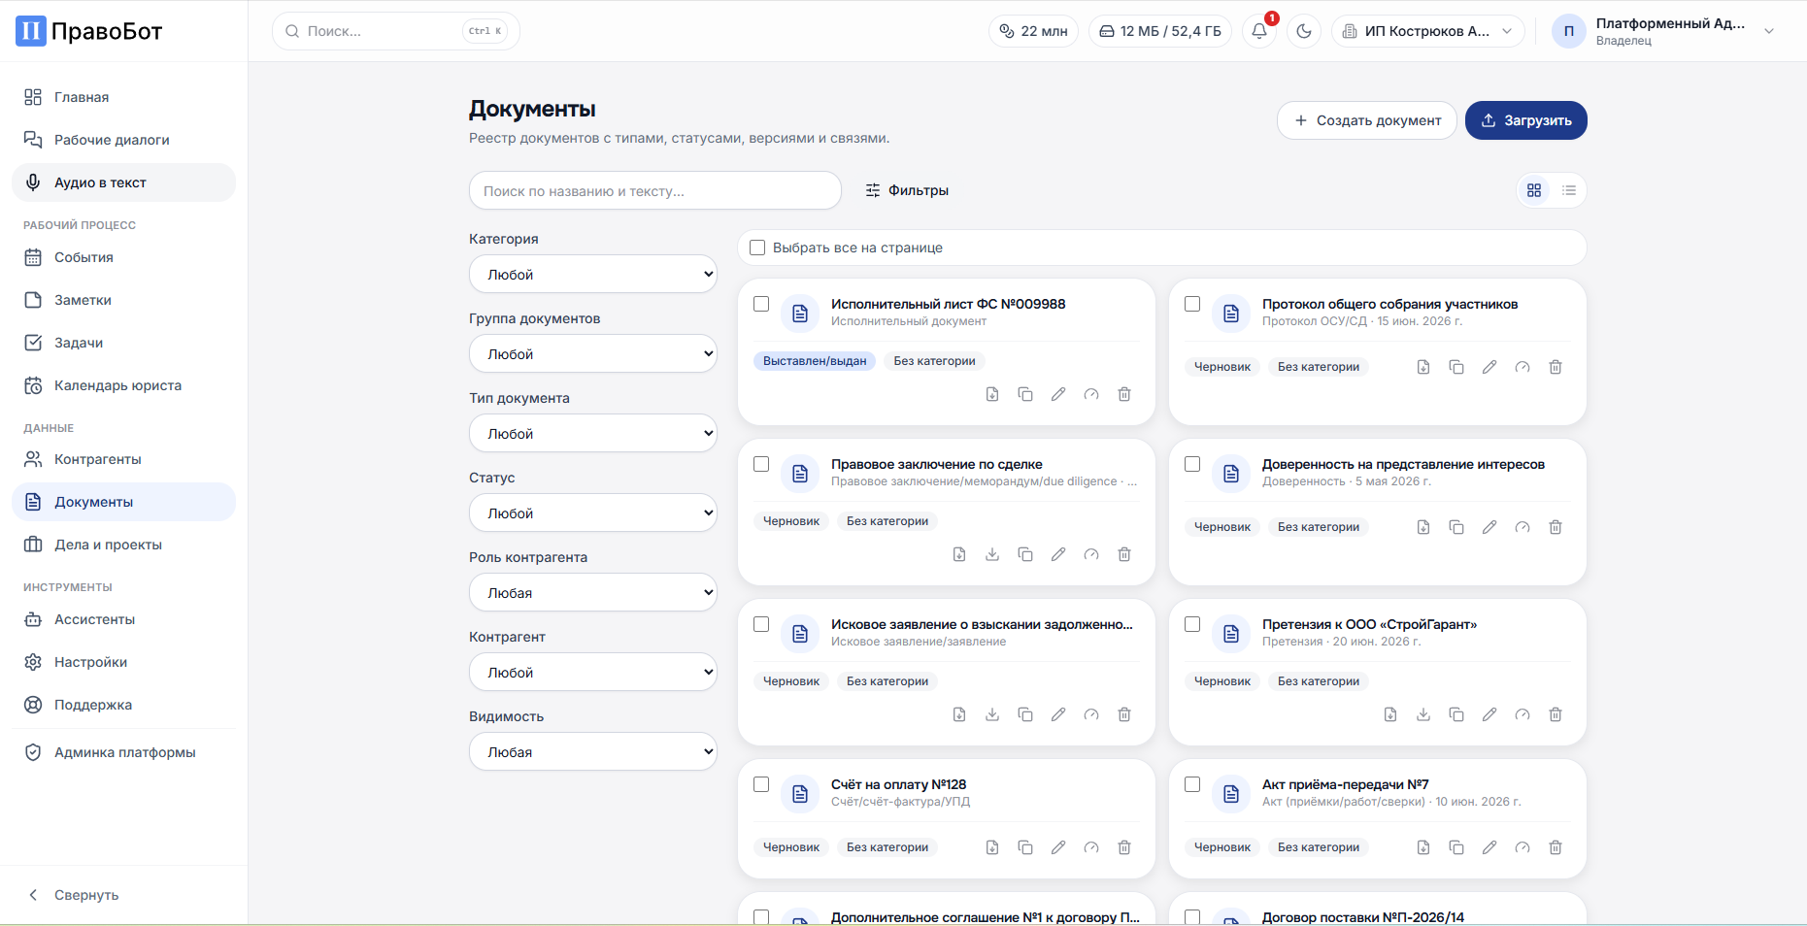Open the Категория dropdown
The image size is (1807, 926).
593,274
